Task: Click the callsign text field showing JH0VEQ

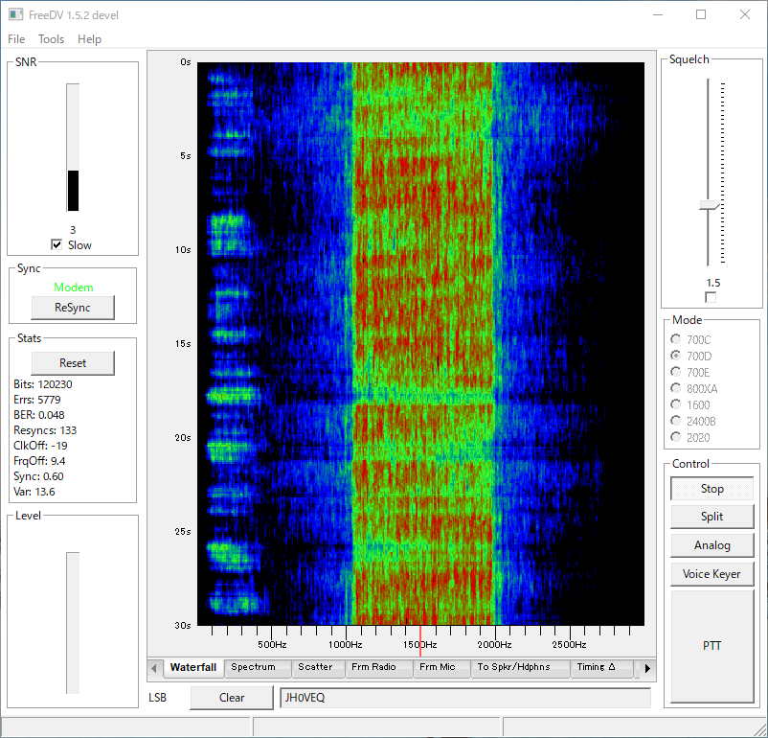Action: click(464, 698)
